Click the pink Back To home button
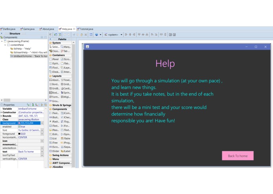This screenshot has width=273, height=194. pyautogui.click(x=238, y=156)
